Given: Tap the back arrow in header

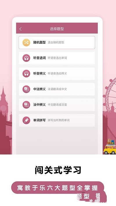Looking at the screenshot, I should pos(20,29).
